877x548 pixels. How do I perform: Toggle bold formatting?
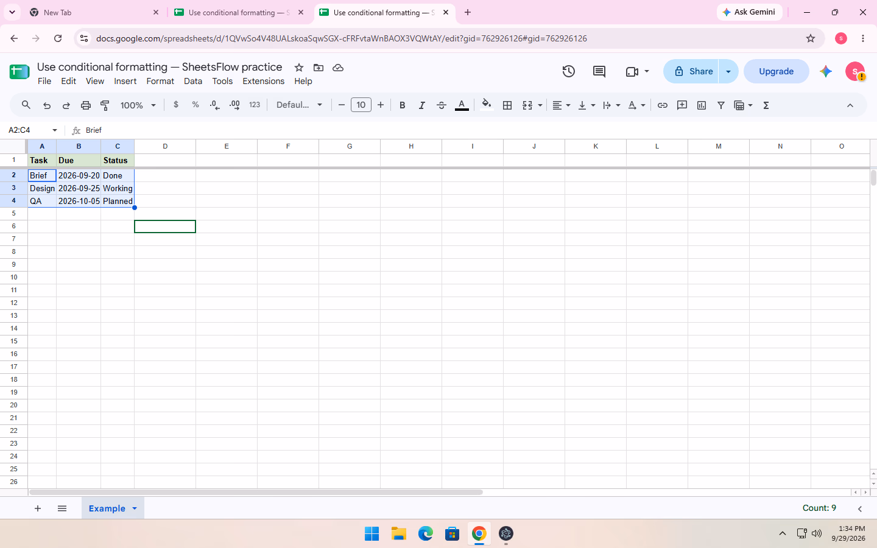[402, 105]
